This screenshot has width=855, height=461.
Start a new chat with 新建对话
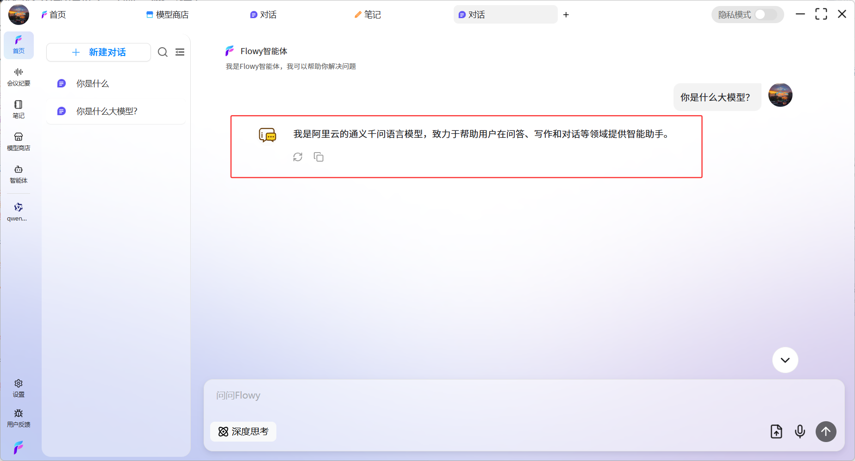[99, 52]
